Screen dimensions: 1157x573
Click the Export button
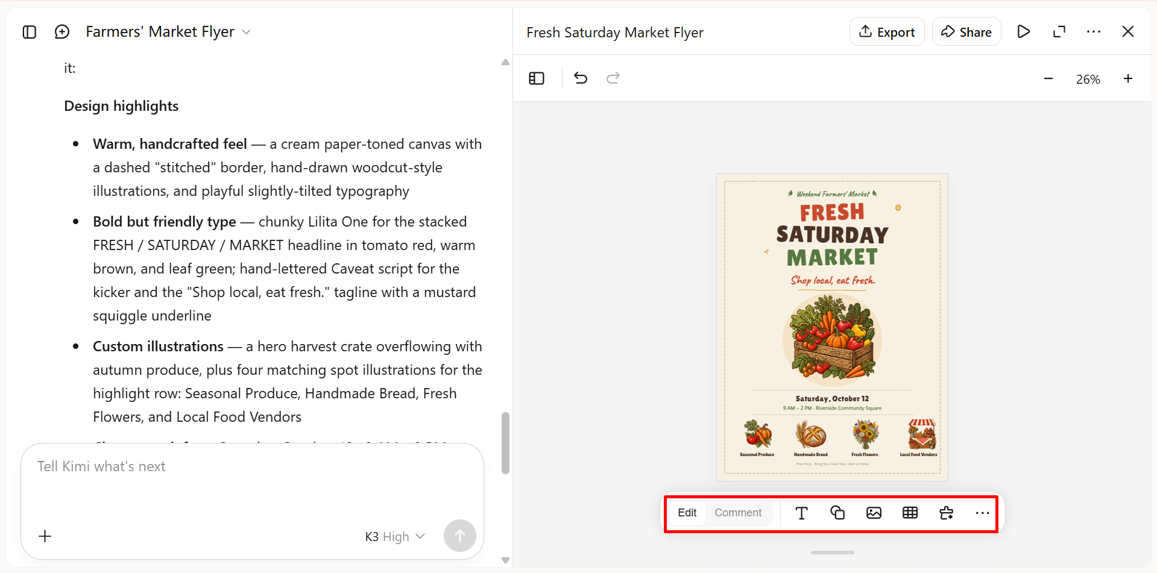point(887,32)
